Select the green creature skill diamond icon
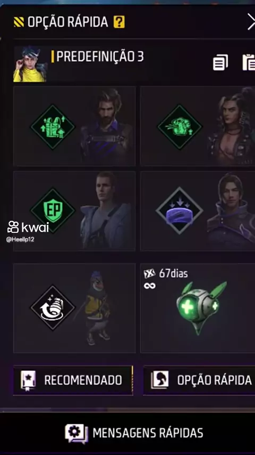Viewport: 255px width, 455px height. pos(180,127)
